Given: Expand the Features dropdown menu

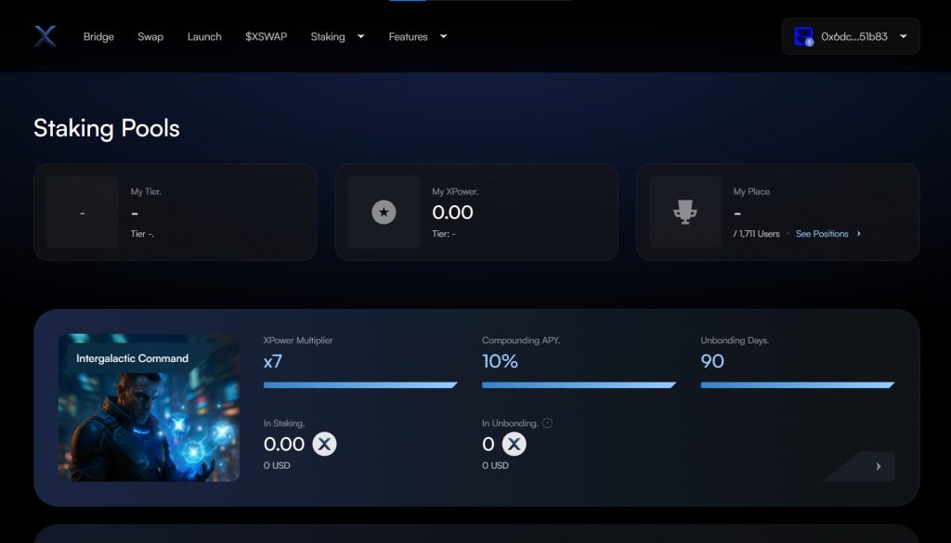Looking at the screenshot, I should click(x=417, y=37).
